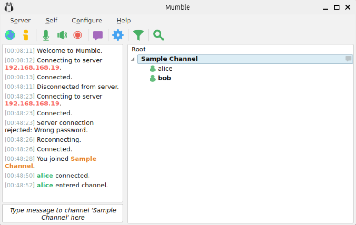Click the user icon beside alice

pyautogui.click(x=153, y=68)
